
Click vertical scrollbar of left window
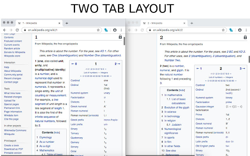tap(124, 41)
